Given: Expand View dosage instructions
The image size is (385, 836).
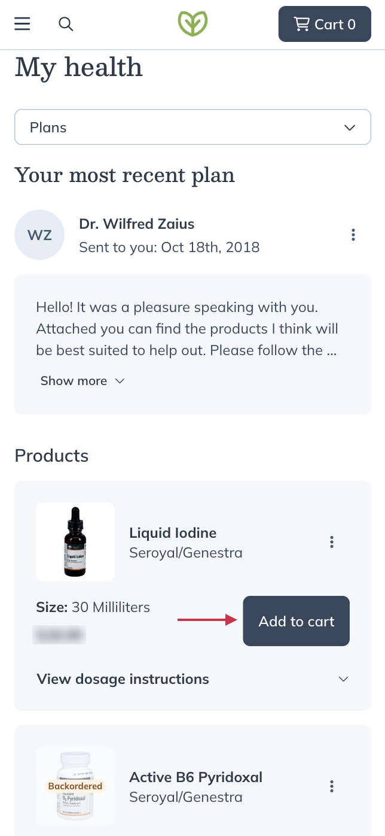Looking at the screenshot, I should click(123, 679).
